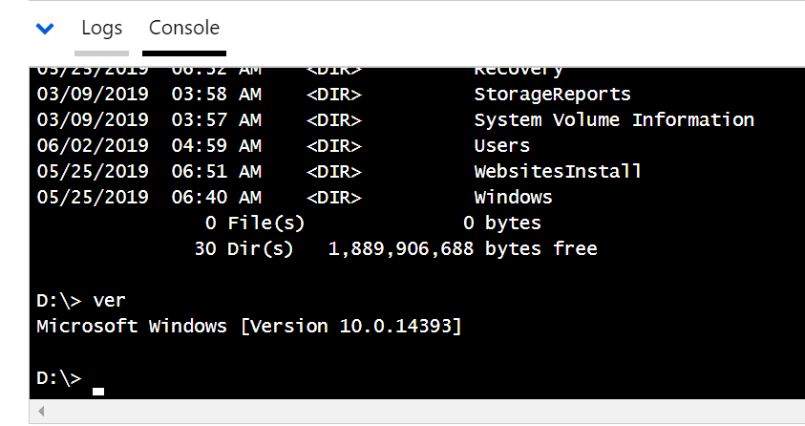Select the 1,889,906,688 bytes free value

[462, 249]
